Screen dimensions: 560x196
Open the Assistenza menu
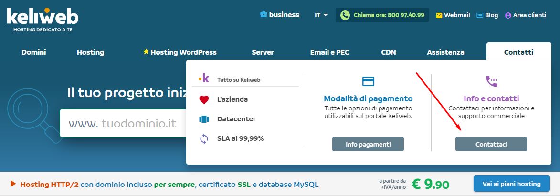click(446, 52)
